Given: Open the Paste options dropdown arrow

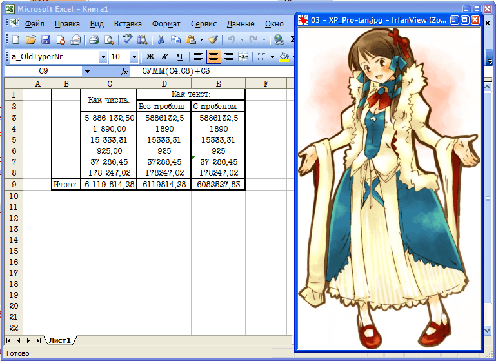Looking at the screenshot, I should pos(201,40).
